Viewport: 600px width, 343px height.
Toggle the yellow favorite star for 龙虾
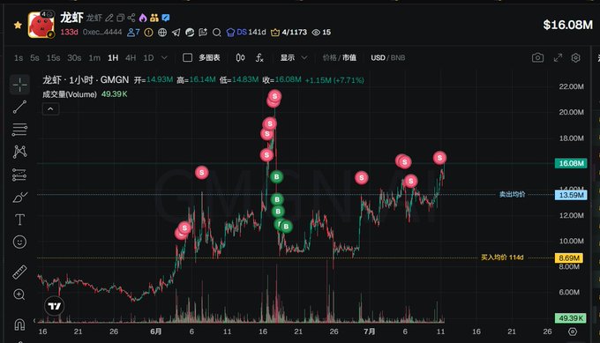click(18, 26)
